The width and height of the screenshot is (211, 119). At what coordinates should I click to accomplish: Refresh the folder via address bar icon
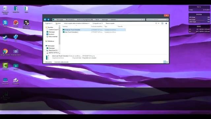(144, 20)
